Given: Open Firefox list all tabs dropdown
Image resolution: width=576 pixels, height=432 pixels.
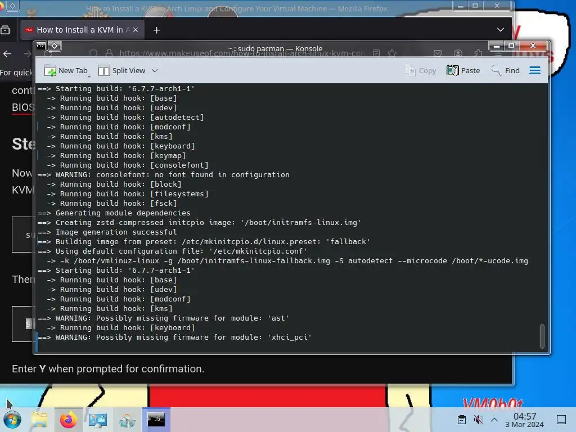Looking at the screenshot, I should pos(500,30).
